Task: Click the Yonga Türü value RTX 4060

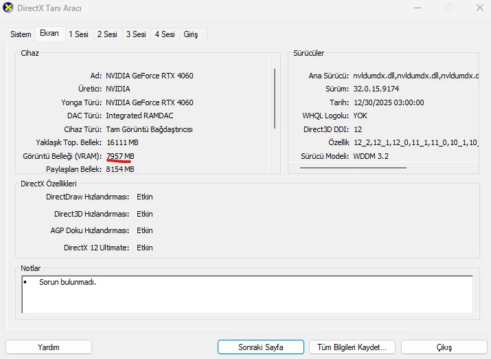Action: tap(150, 102)
